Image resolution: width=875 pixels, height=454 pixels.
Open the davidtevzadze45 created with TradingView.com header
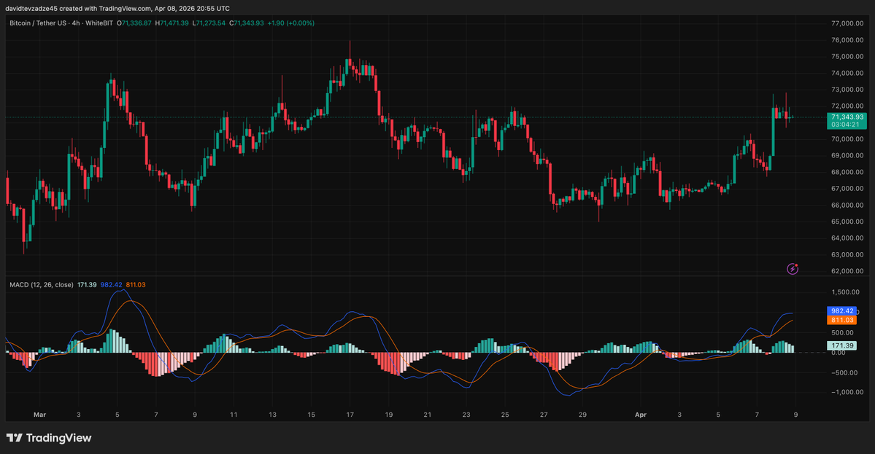coord(120,8)
